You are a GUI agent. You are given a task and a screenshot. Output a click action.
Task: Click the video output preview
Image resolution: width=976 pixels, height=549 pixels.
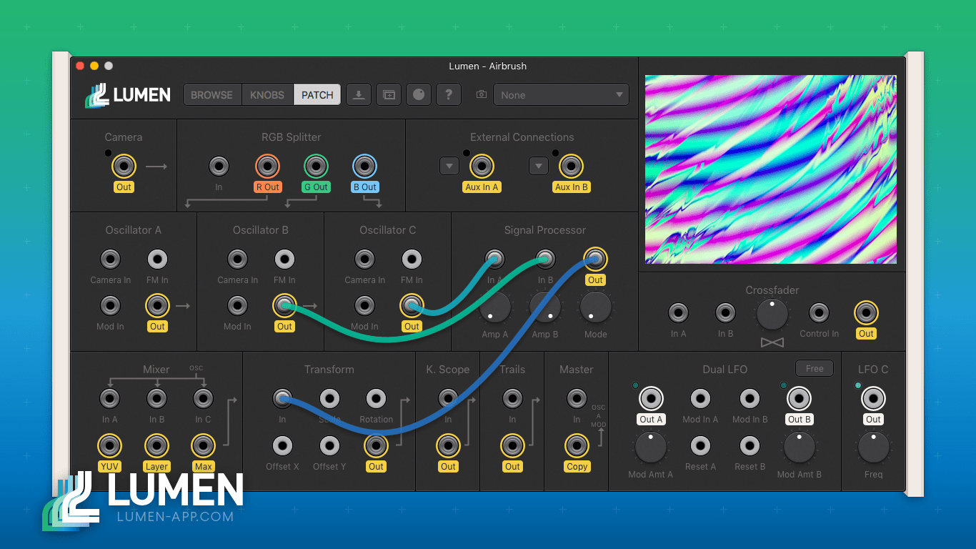(771, 169)
